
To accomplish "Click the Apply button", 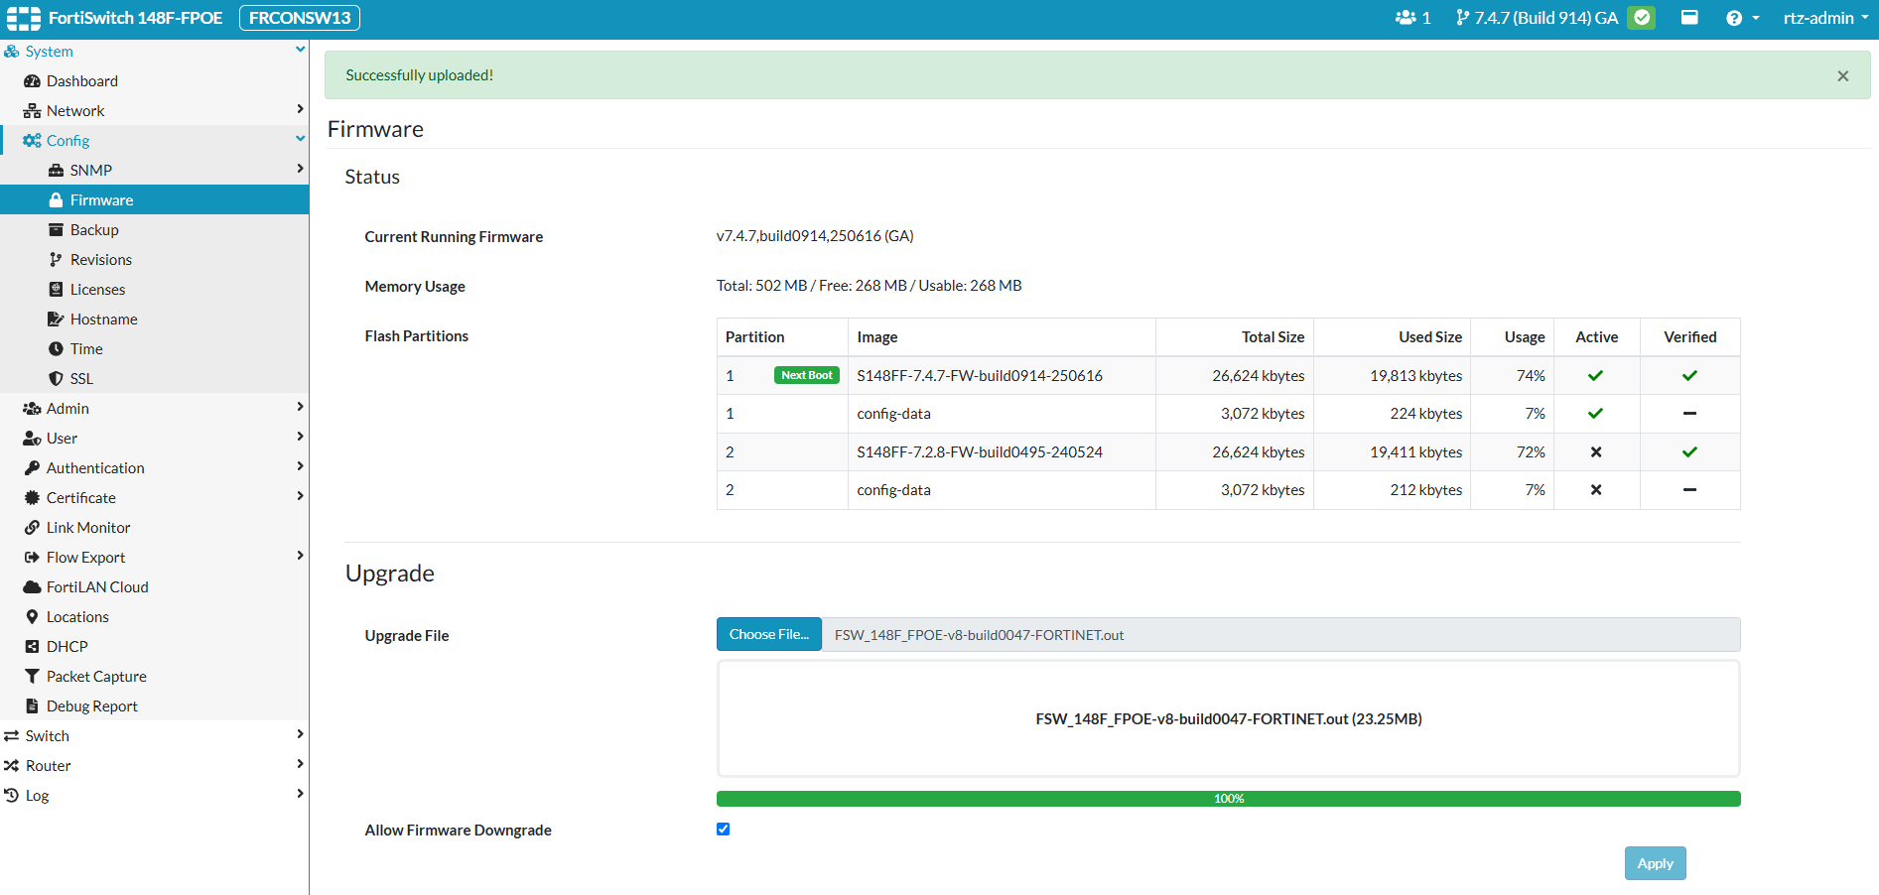I will pos(1655,863).
